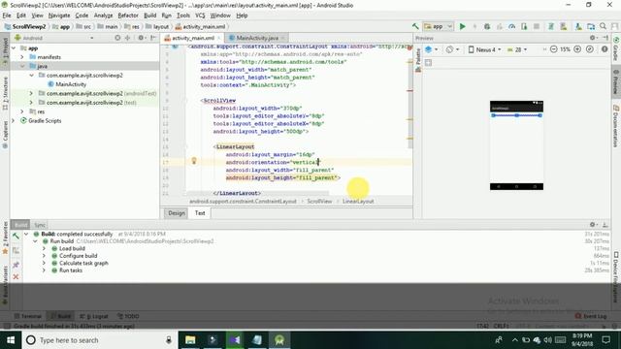Click the hammer build icon in Build panel
621x349 pixels.
pyautogui.click(x=16, y=237)
